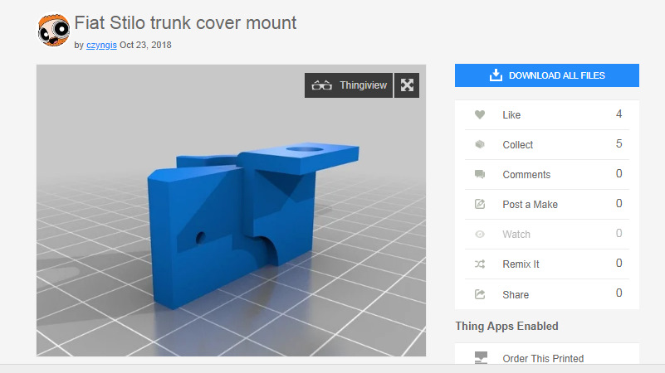665x373 pixels.
Task: Download all files for this thing
Action: (x=546, y=75)
